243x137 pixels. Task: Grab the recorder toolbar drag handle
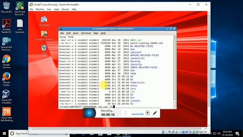coord(126,113)
